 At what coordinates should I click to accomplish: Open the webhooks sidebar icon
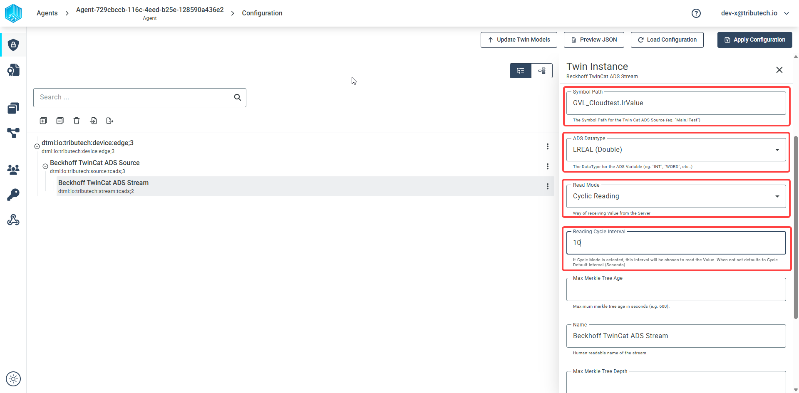point(13,220)
